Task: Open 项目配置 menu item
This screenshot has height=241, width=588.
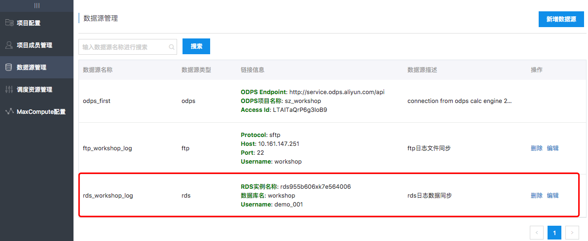Action: [x=37, y=23]
